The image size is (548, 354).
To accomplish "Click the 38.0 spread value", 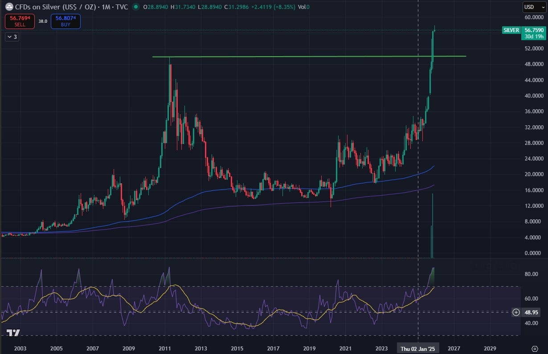I will tap(43, 21).
